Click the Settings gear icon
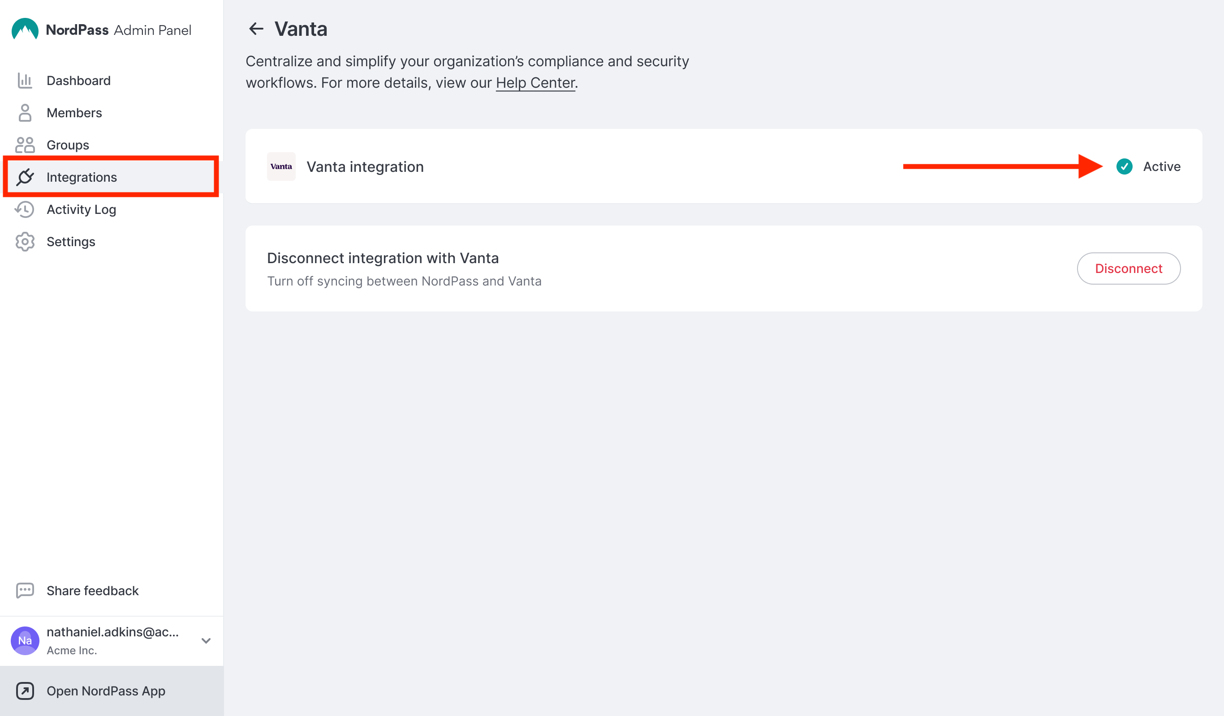1224x716 pixels. click(25, 242)
